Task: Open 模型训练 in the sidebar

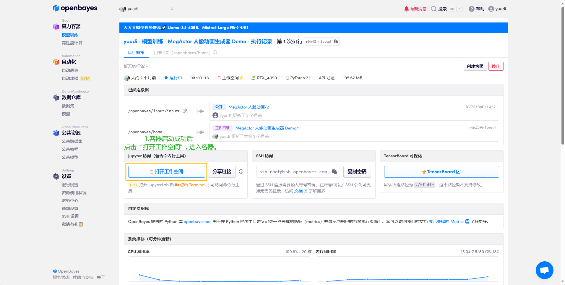Action: coord(70,35)
